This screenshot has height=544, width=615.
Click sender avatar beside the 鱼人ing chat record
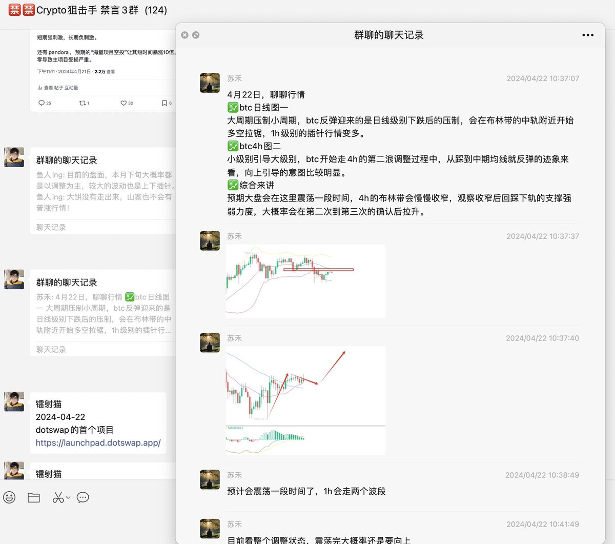pyautogui.click(x=14, y=157)
